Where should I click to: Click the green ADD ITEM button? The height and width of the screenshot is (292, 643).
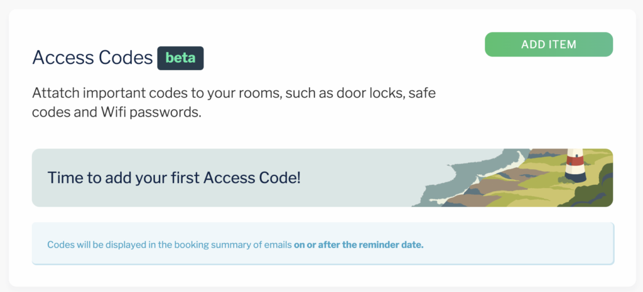(x=549, y=44)
